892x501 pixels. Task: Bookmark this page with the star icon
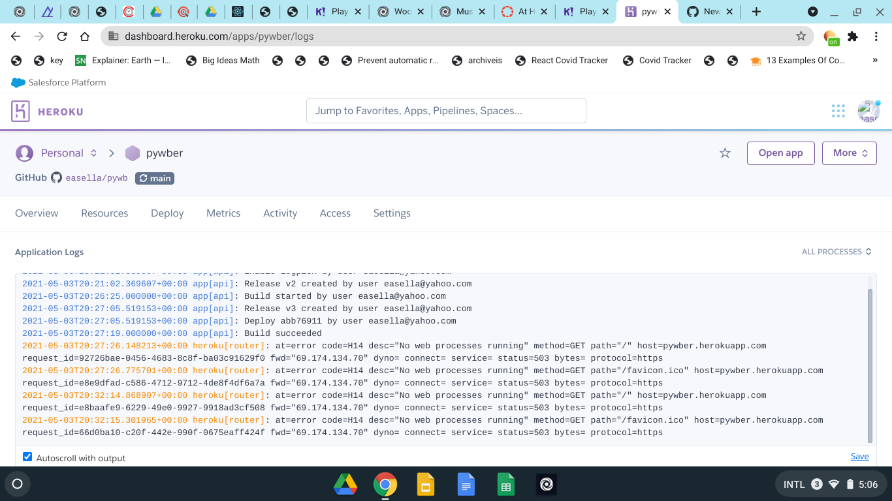point(801,37)
